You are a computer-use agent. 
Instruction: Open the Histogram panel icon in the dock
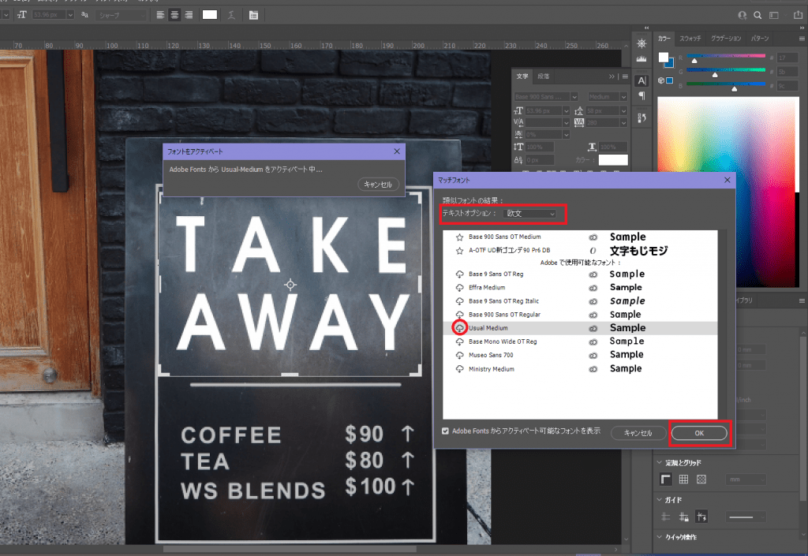[642, 59]
